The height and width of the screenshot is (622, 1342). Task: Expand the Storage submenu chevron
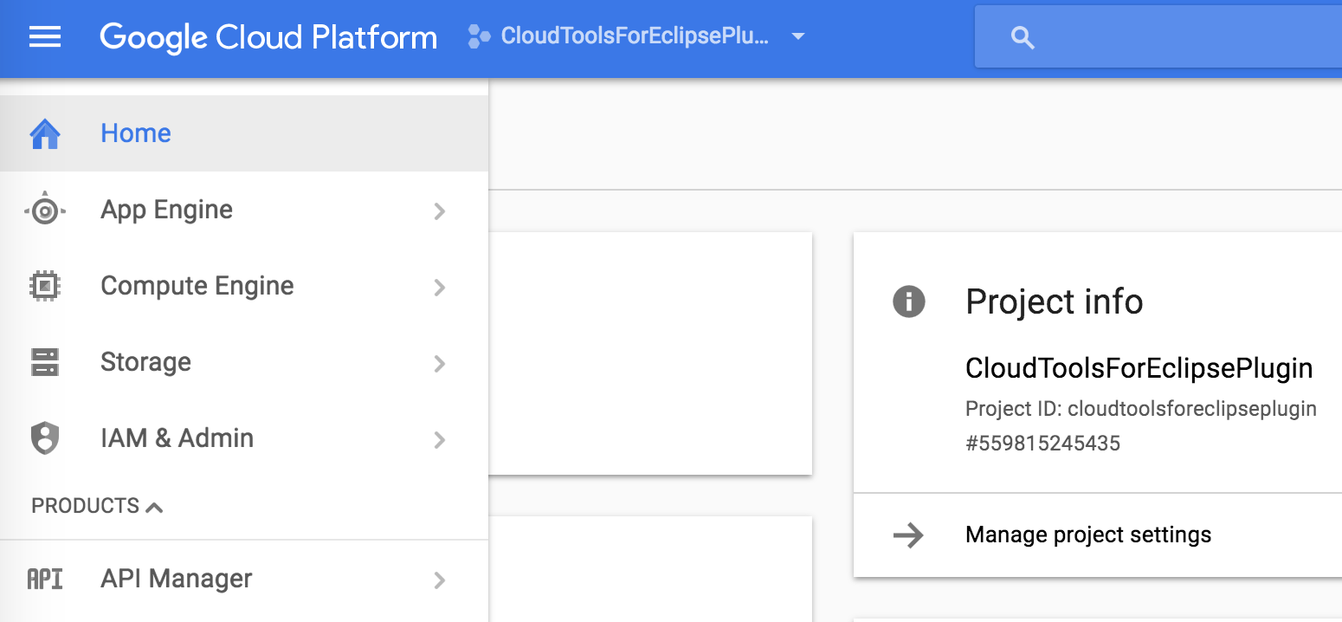pos(440,363)
